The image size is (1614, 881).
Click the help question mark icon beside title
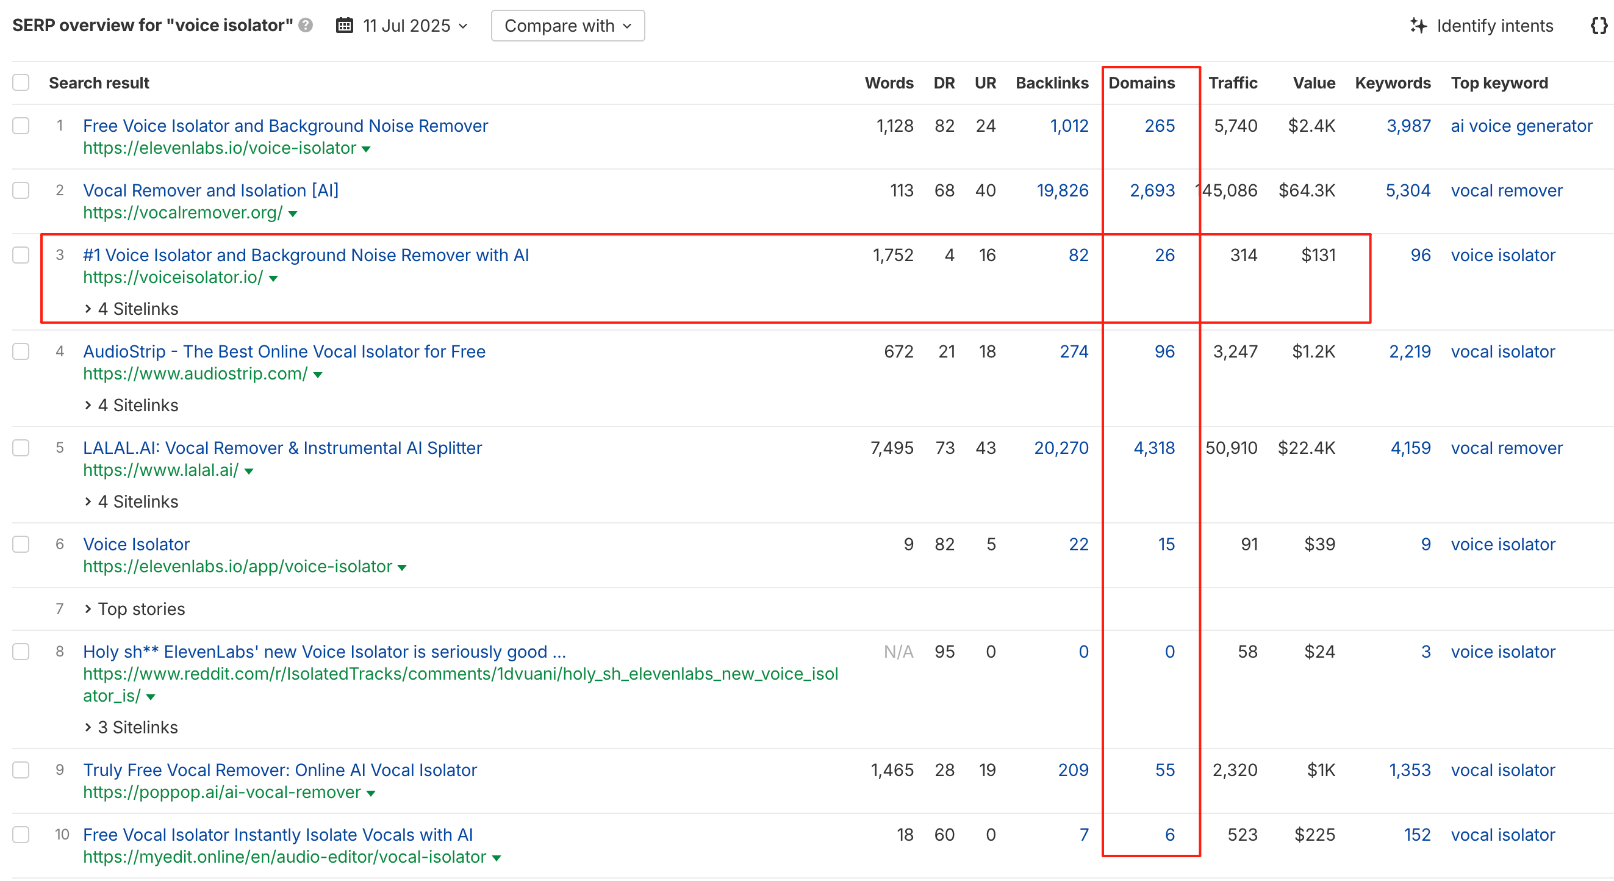tap(305, 25)
